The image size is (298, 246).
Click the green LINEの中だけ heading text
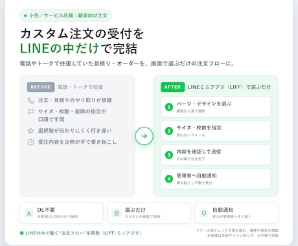coord(60,48)
